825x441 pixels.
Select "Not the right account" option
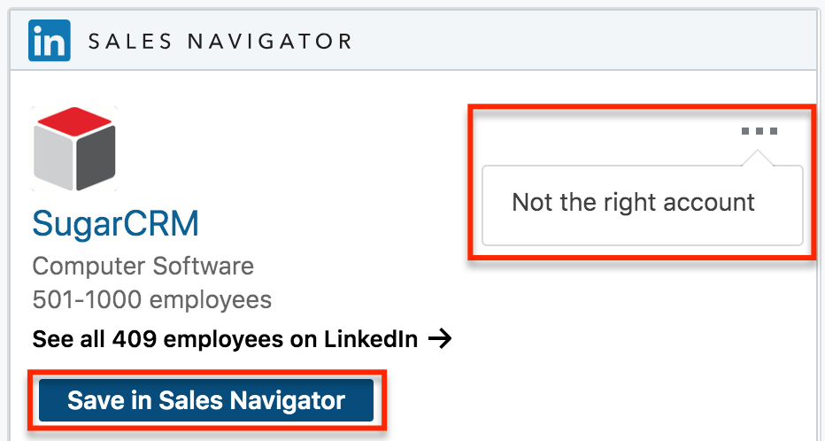click(634, 203)
